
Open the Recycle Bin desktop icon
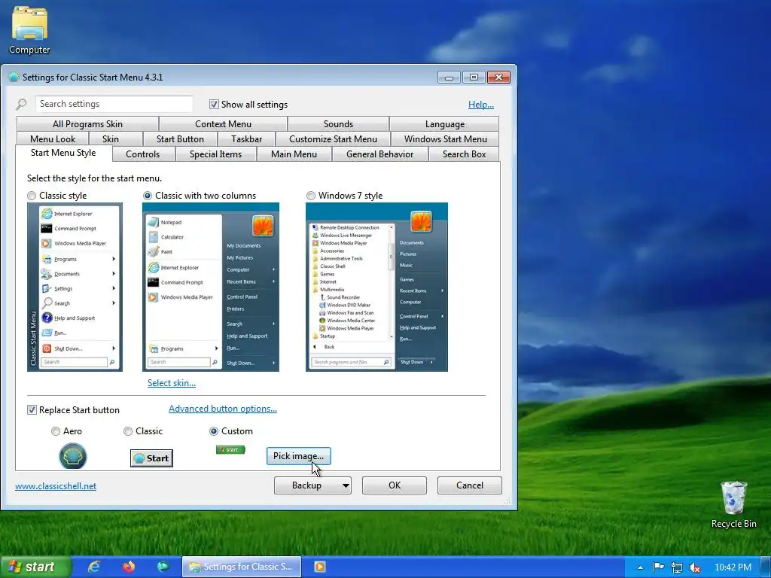tap(733, 504)
